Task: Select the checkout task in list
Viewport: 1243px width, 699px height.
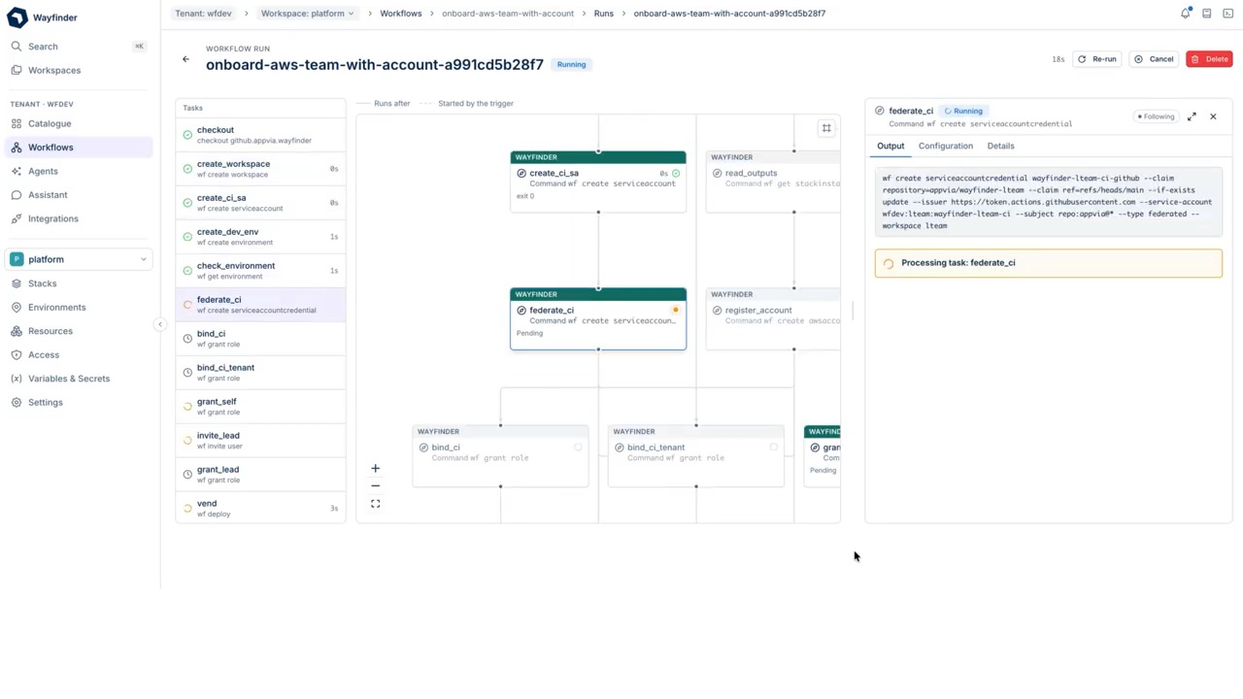Action: click(260, 135)
